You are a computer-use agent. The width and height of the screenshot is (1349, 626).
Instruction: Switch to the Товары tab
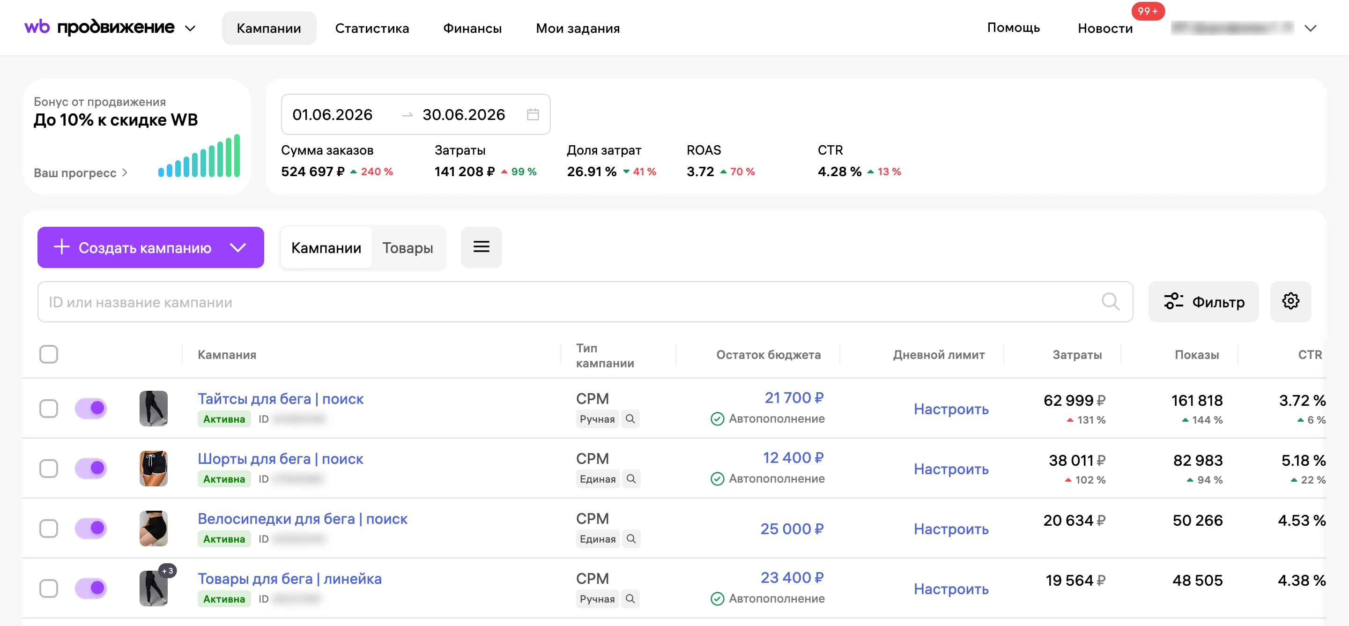[x=408, y=247]
